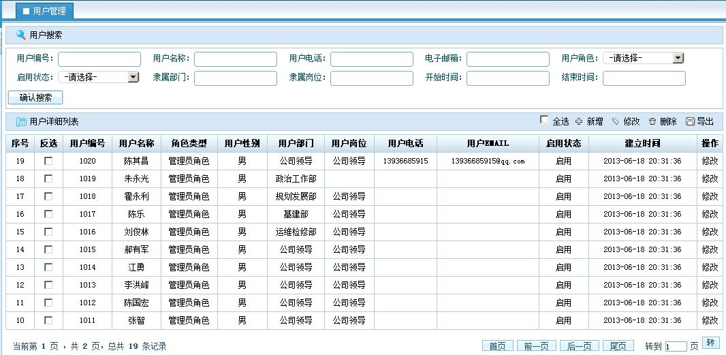Select the 用户管理 tab
The width and height of the screenshot is (726, 355).
pyautogui.click(x=44, y=11)
